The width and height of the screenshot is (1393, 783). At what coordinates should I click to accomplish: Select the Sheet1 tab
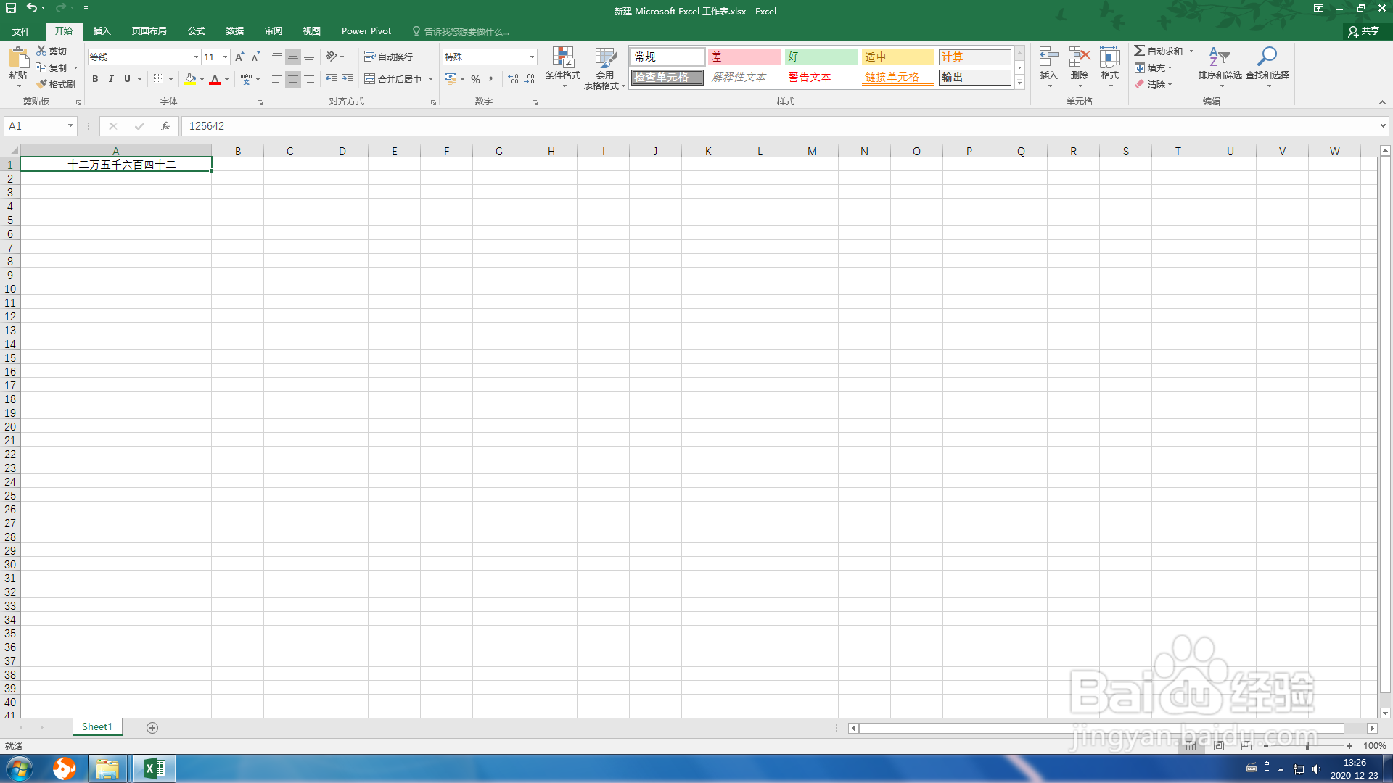coord(97,726)
